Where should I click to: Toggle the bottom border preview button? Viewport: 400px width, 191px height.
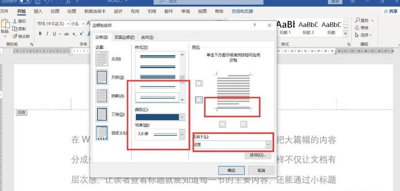(199, 100)
